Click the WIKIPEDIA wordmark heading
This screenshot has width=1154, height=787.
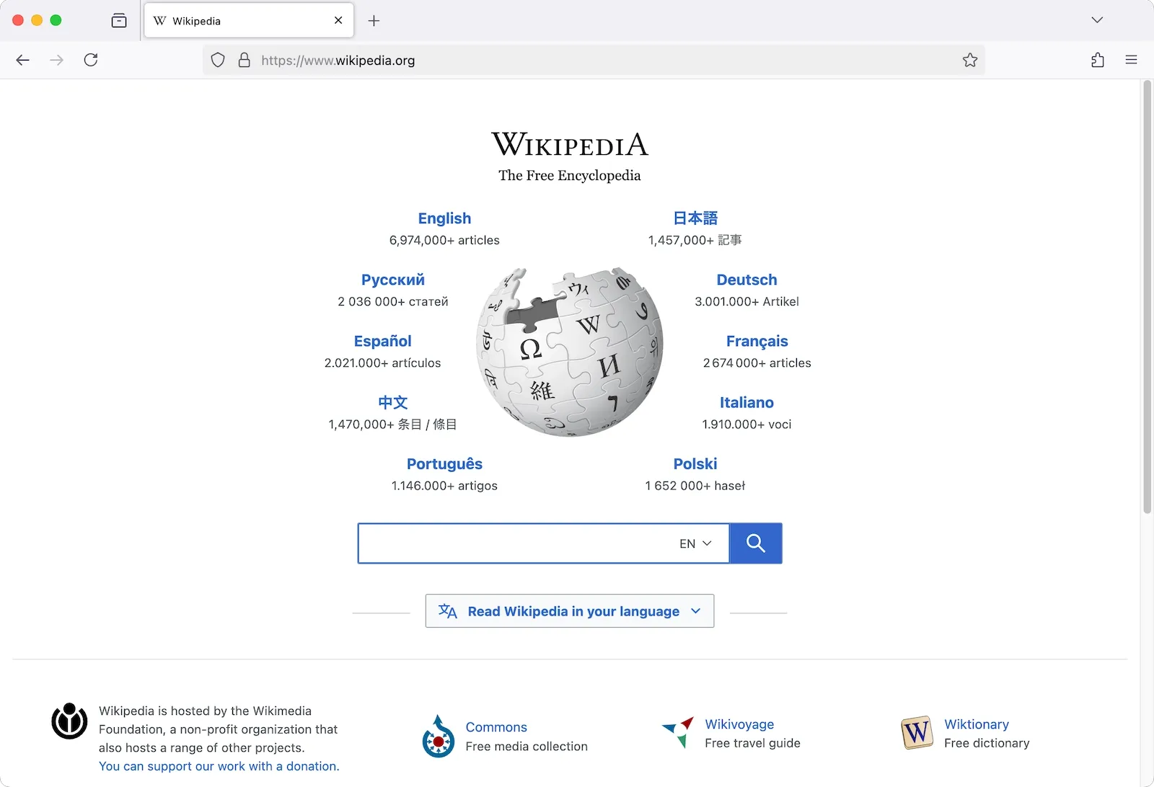coord(569,144)
